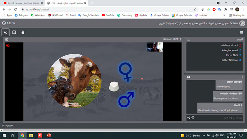Open PowerPoint from the Windows taskbar

coord(49,135)
